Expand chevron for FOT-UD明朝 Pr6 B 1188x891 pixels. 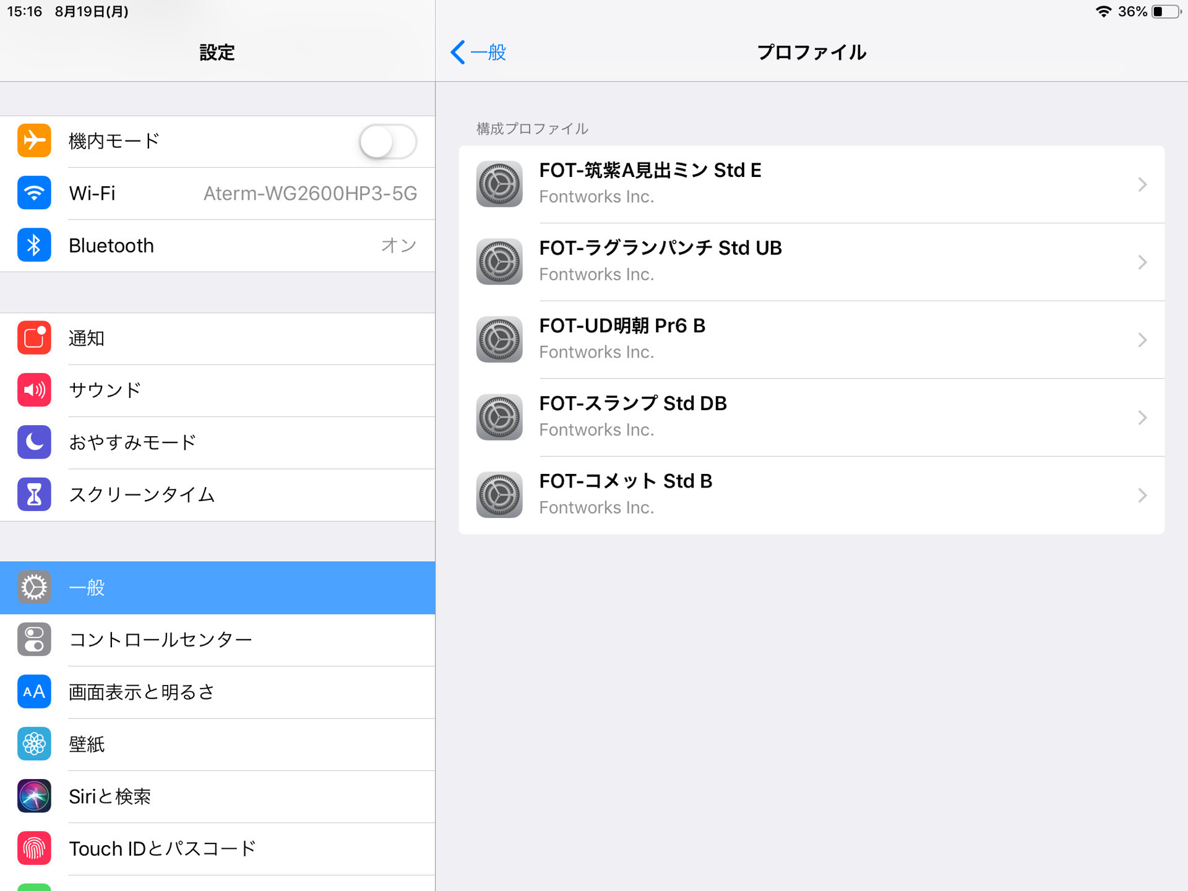[1142, 340]
